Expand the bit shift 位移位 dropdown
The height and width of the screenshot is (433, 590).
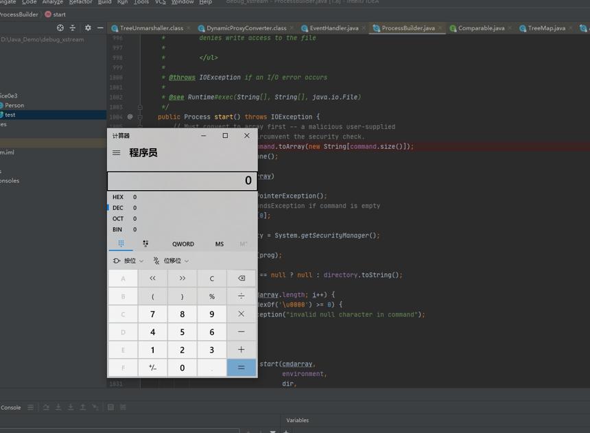(171, 261)
